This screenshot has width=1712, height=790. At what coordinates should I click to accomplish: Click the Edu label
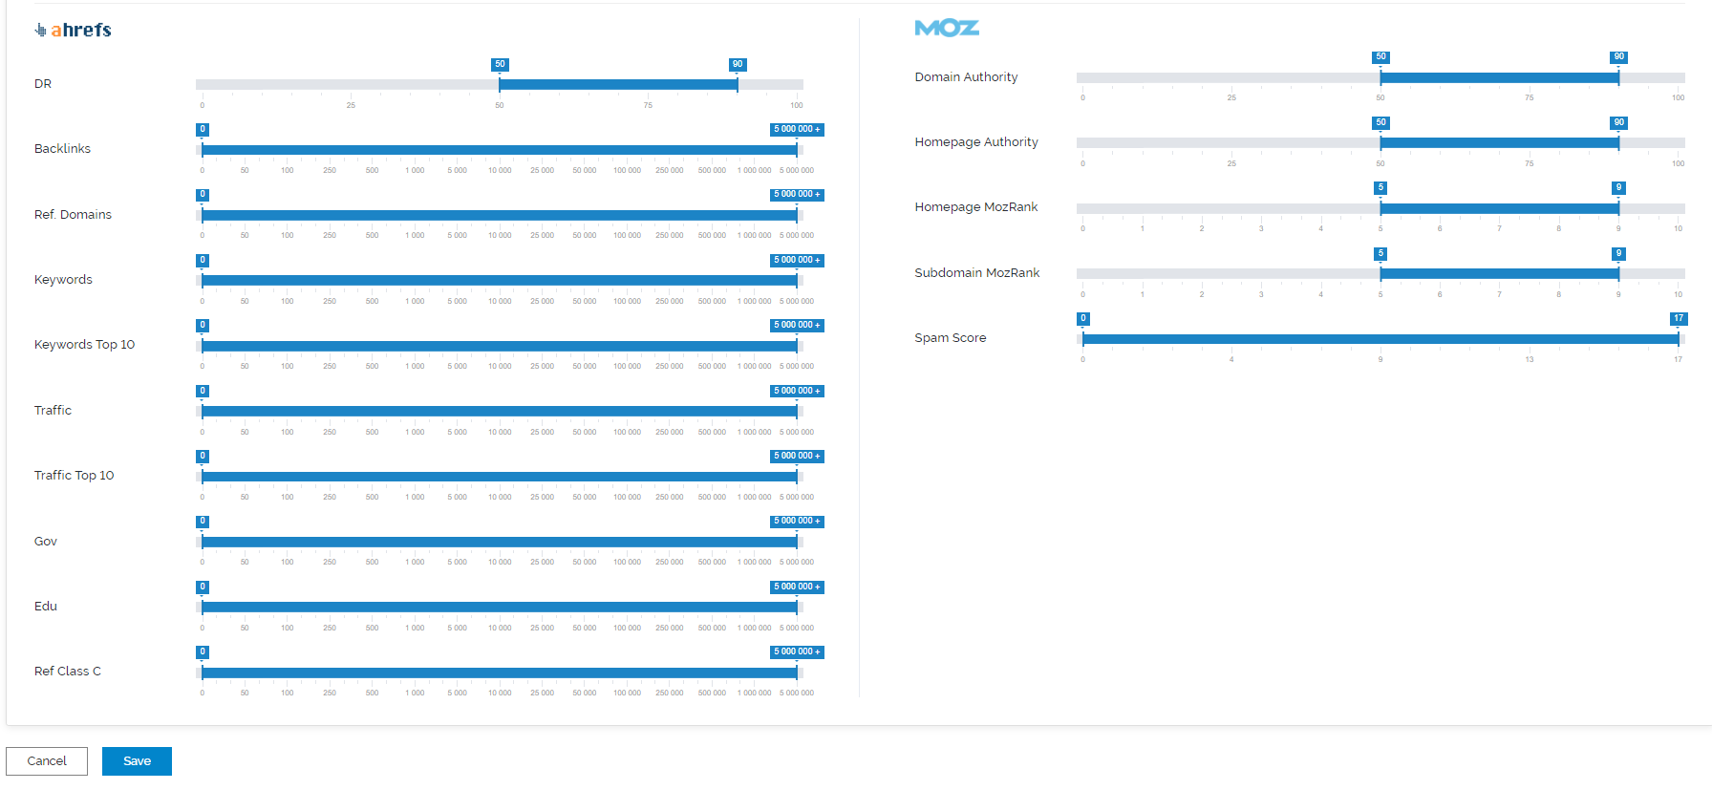[x=46, y=606]
